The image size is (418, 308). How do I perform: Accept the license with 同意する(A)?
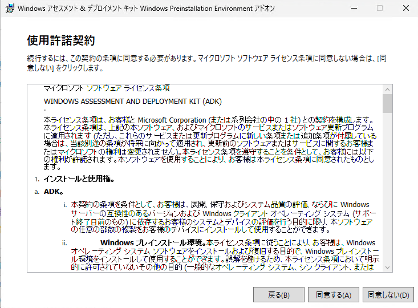coord(334,295)
